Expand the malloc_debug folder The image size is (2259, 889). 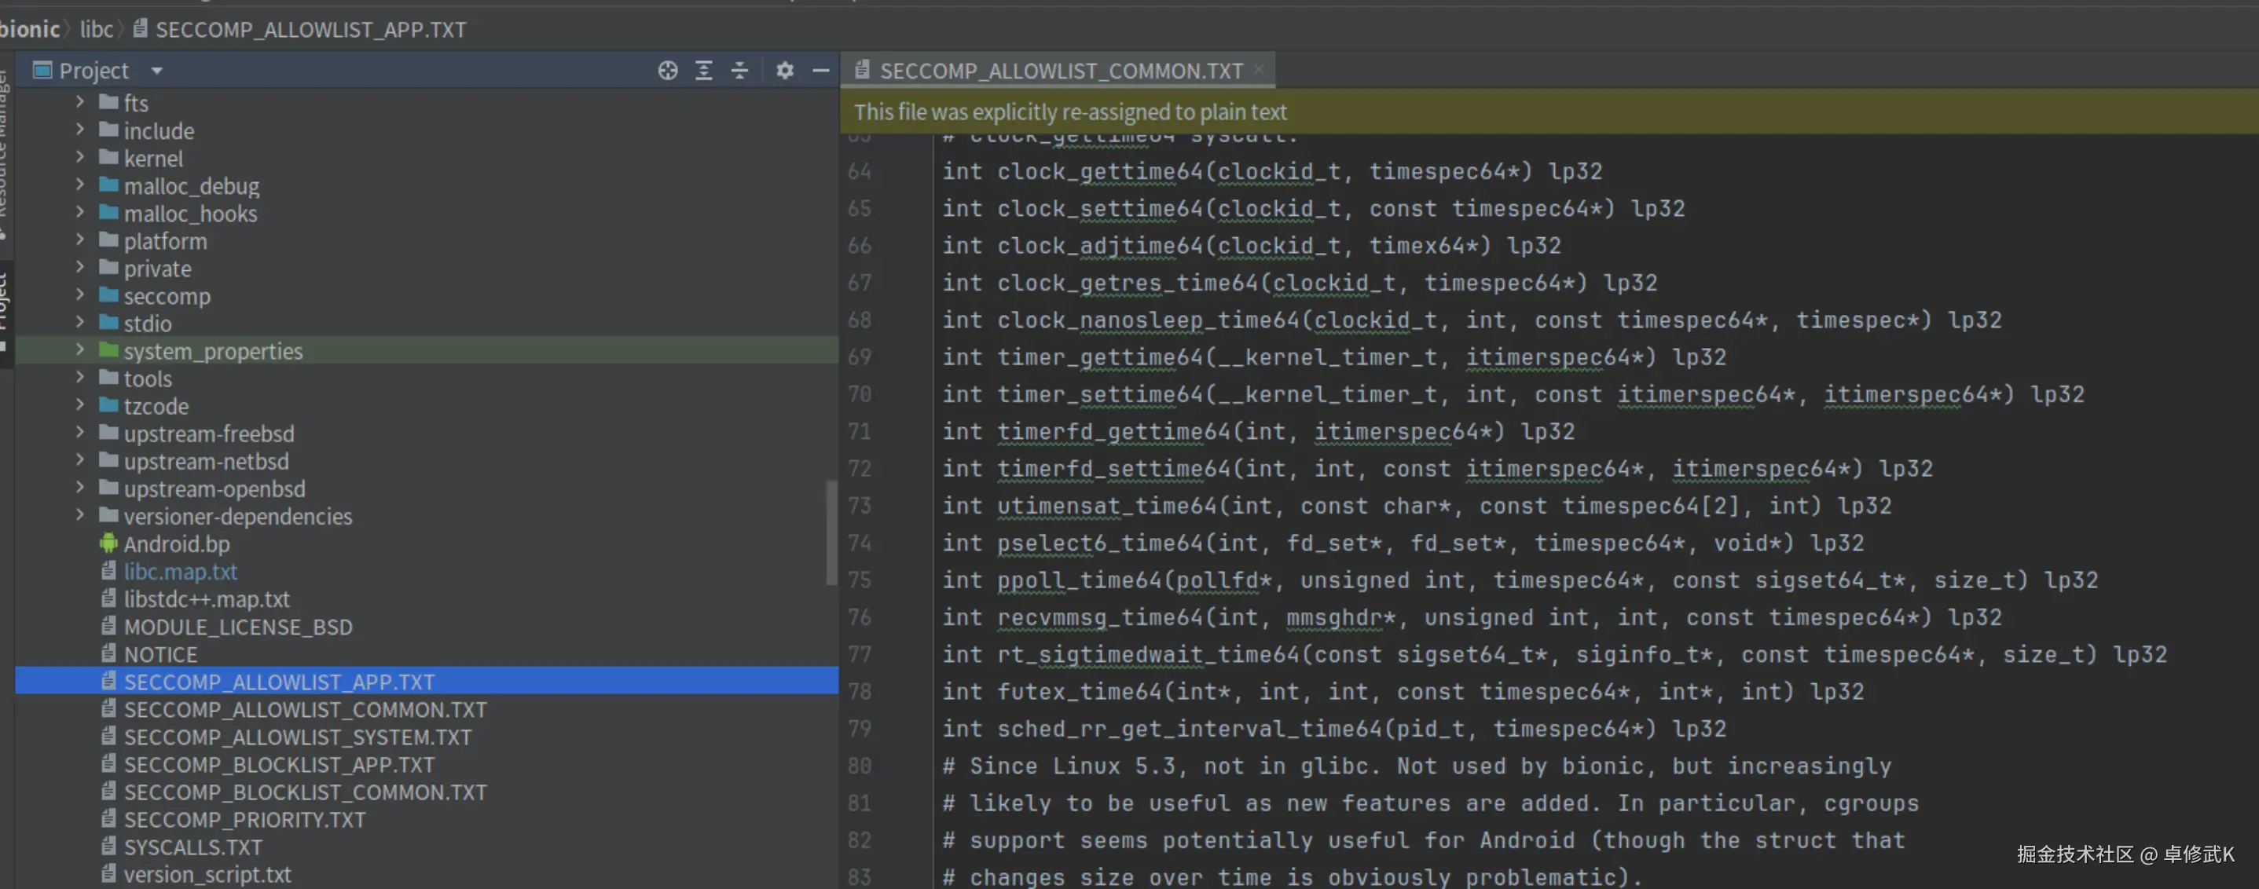point(80,185)
